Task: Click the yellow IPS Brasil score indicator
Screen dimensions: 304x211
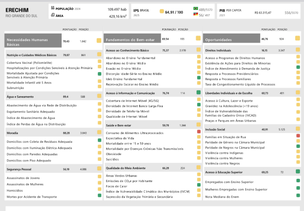Action: pos(162,11)
